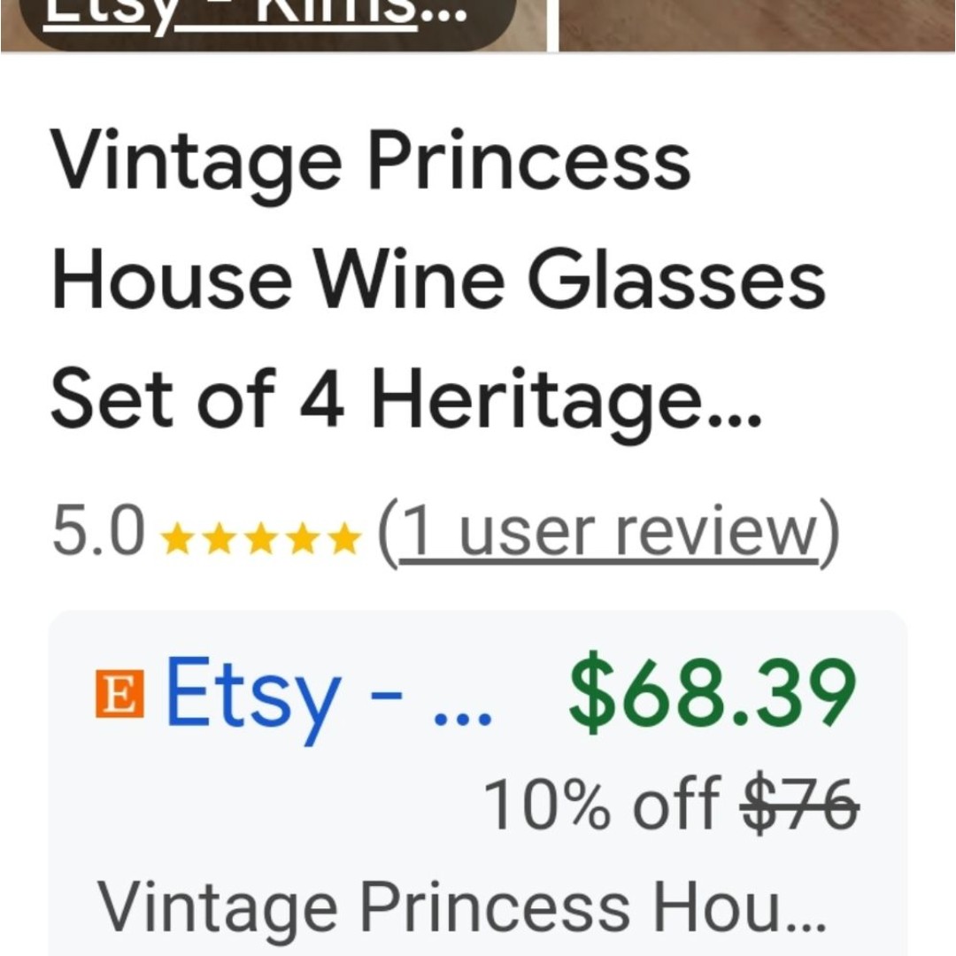Click the fifth gold rating star
This screenshot has height=956, width=956.
click(345, 538)
